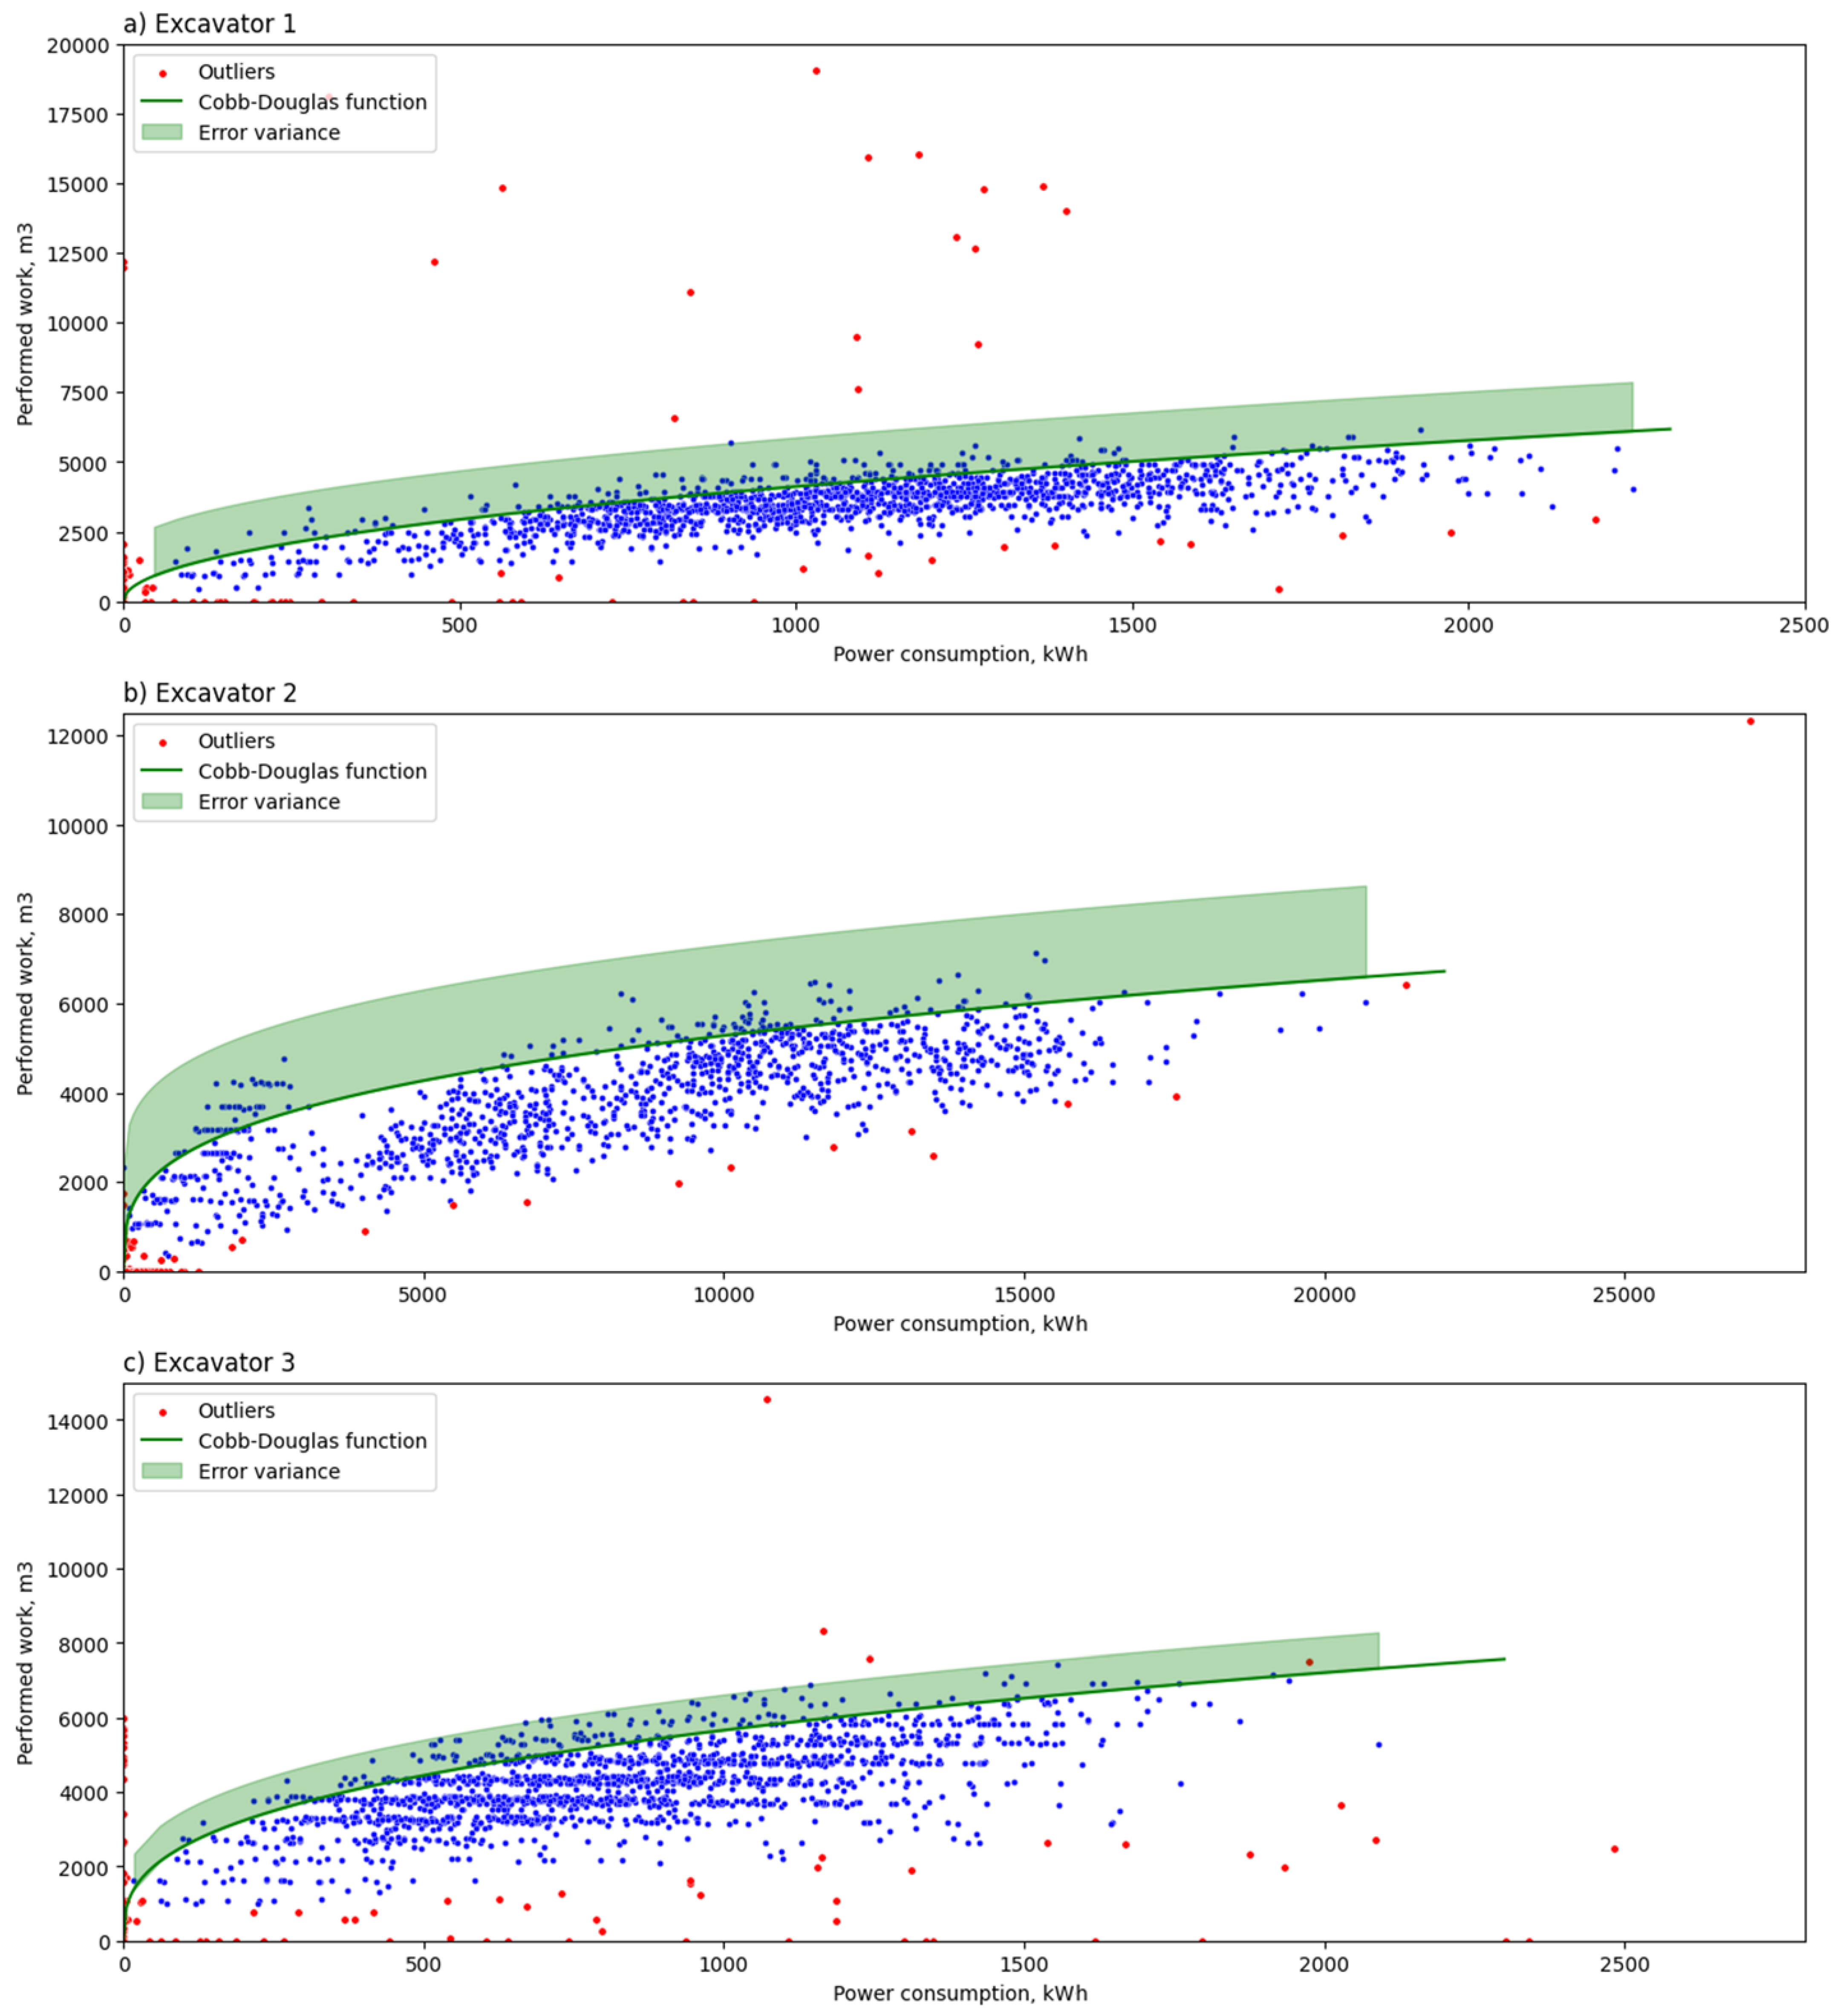Click the Error variance swatch in Excavator 2 legend

pyautogui.click(x=162, y=802)
